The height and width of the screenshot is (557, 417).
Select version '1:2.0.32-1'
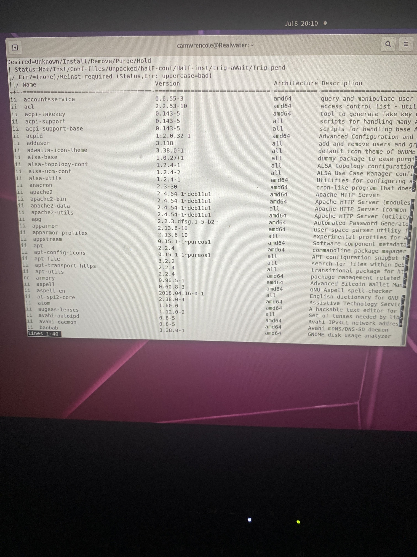pyautogui.click(x=173, y=136)
